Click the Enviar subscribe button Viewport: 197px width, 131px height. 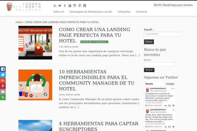point(149,42)
